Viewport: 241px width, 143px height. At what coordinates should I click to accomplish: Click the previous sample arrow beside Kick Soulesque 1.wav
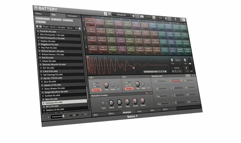pos(161,71)
